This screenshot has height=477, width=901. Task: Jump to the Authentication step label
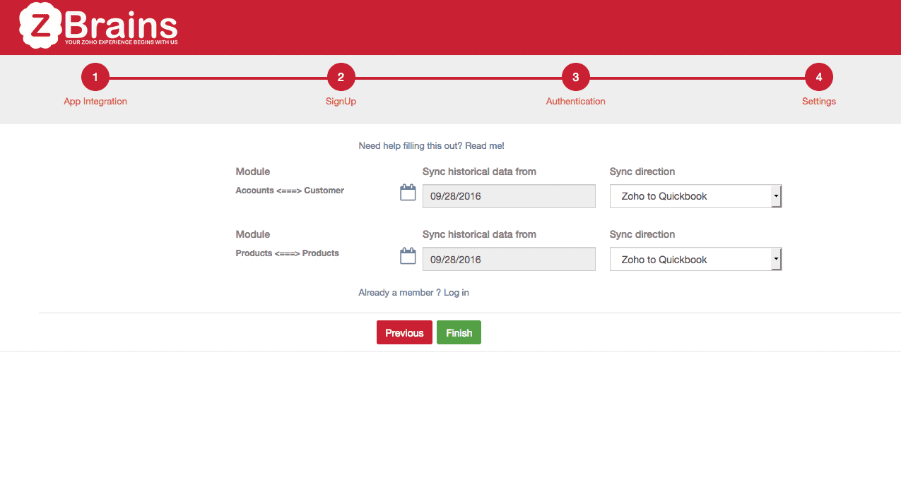575,102
